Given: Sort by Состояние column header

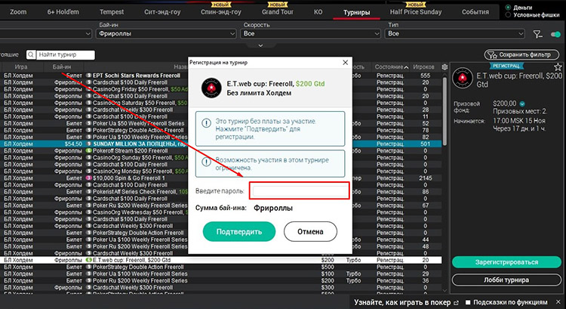Looking at the screenshot, I should 391,66.
